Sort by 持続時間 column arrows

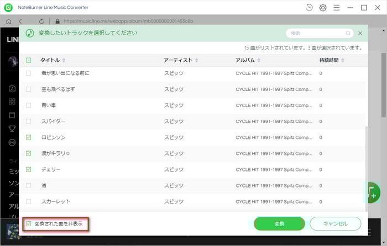[x=343, y=60]
